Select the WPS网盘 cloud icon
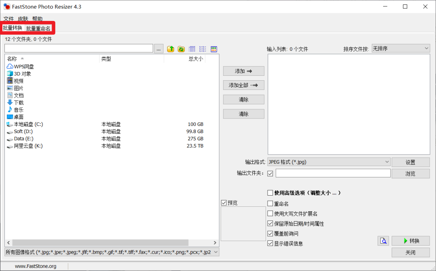 (10, 67)
